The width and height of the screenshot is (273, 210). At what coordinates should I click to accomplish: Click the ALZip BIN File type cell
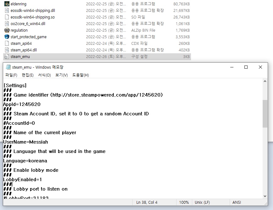143,30
